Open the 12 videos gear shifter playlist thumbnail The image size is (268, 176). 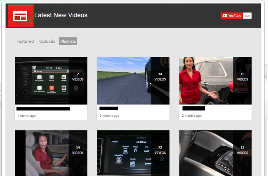tap(215, 153)
